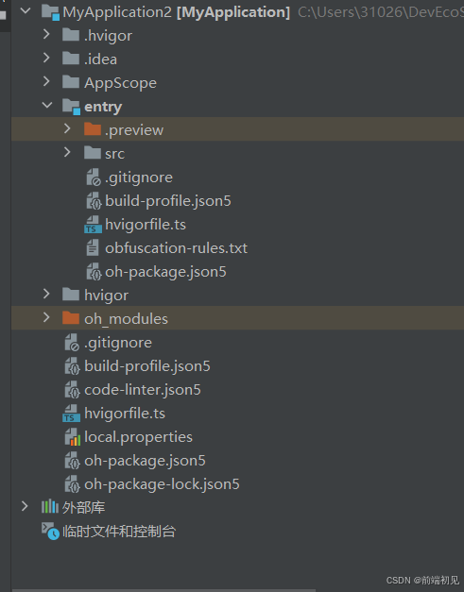The height and width of the screenshot is (592, 464).
Task: Select the 临时文件和控制台 label
Action: pos(119,532)
